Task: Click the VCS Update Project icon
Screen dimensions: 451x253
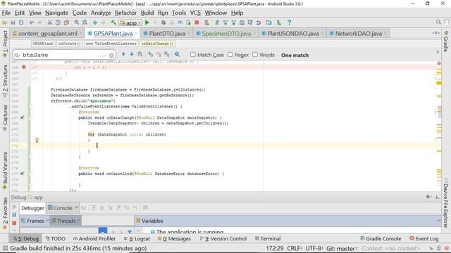Action: [x=225, y=22]
